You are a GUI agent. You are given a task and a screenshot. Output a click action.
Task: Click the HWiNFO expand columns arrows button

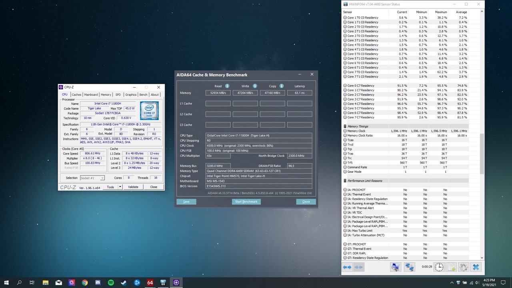[x=347, y=267]
